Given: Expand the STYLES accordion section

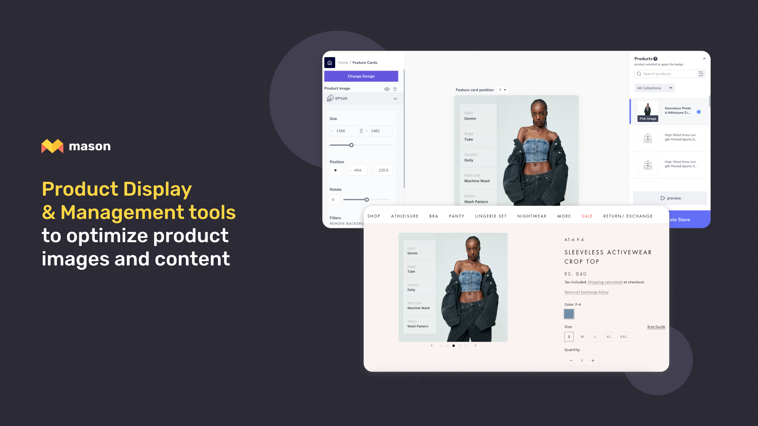Looking at the screenshot, I should click(x=361, y=98).
